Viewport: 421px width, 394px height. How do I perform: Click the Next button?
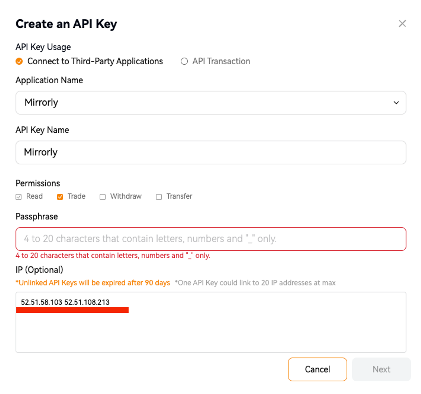[x=381, y=369]
